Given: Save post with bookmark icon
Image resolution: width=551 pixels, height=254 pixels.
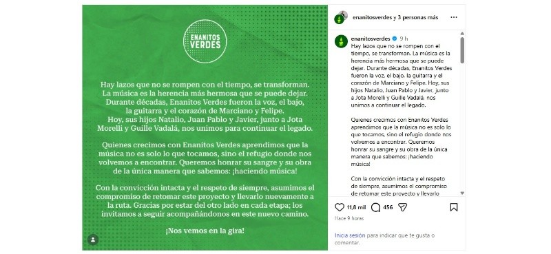Looking at the screenshot, I should (x=454, y=207).
